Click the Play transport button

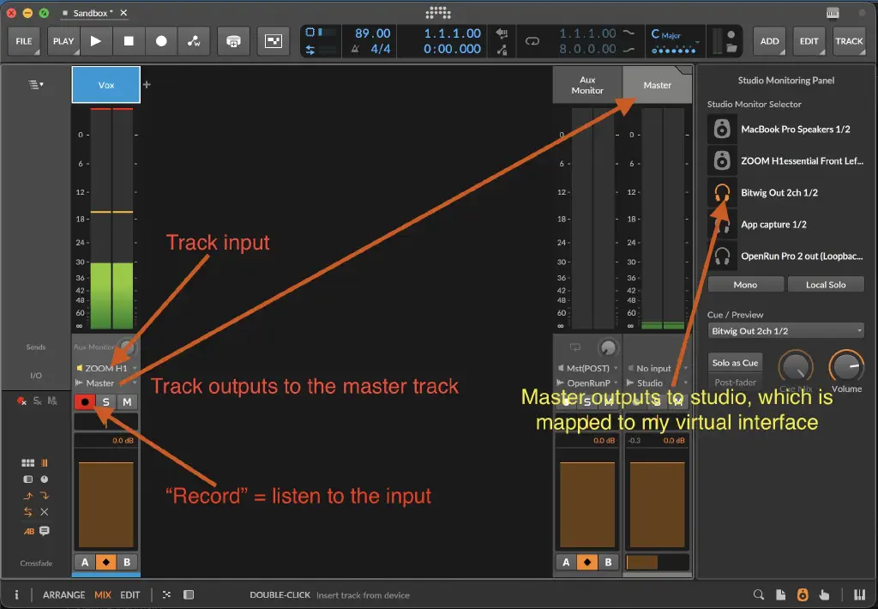click(96, 40)
